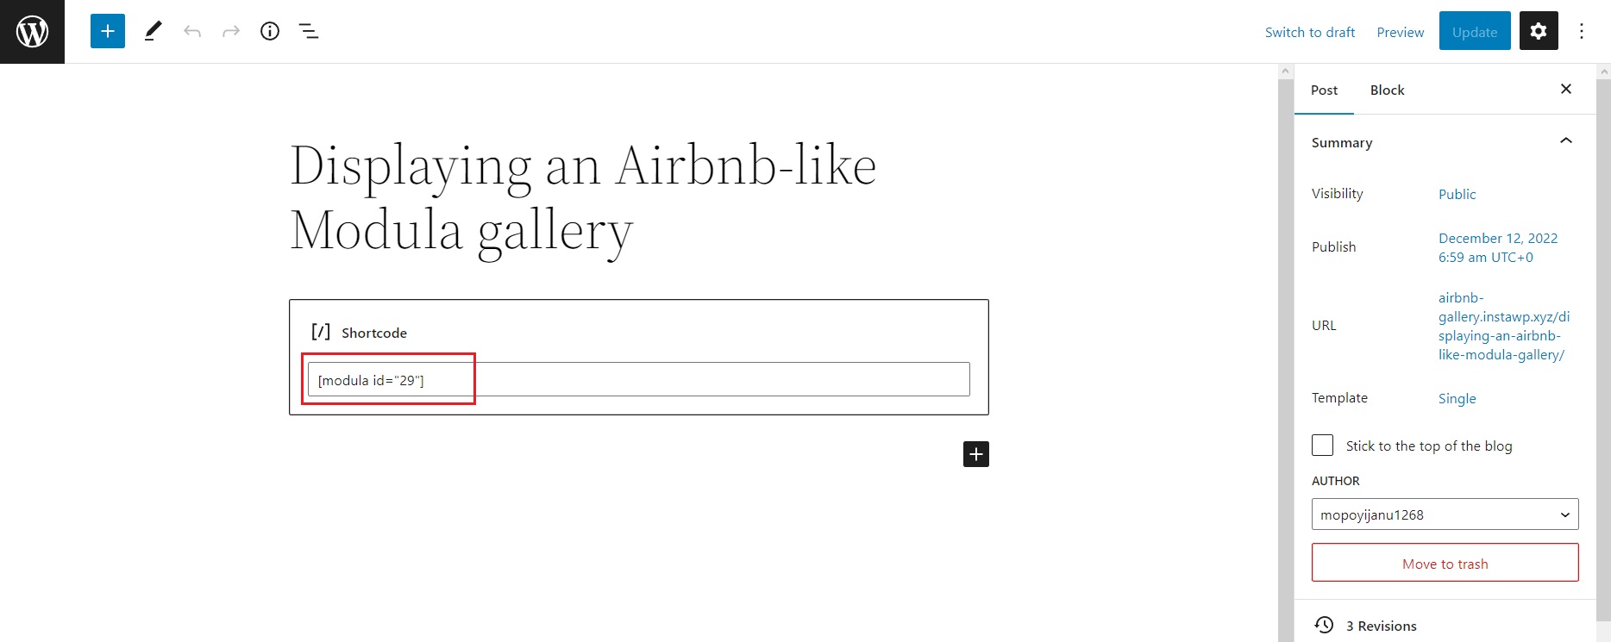Add a block below the shortcode
Screen dimensions: 1611x642
tap(975, 454)
